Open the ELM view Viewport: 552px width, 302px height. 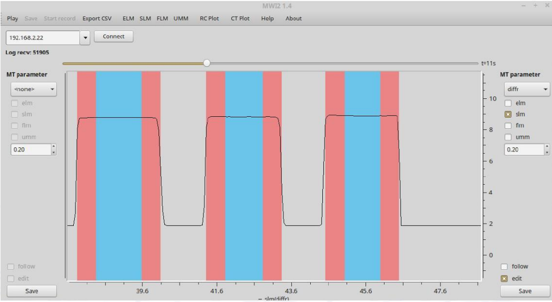(129, 18)
